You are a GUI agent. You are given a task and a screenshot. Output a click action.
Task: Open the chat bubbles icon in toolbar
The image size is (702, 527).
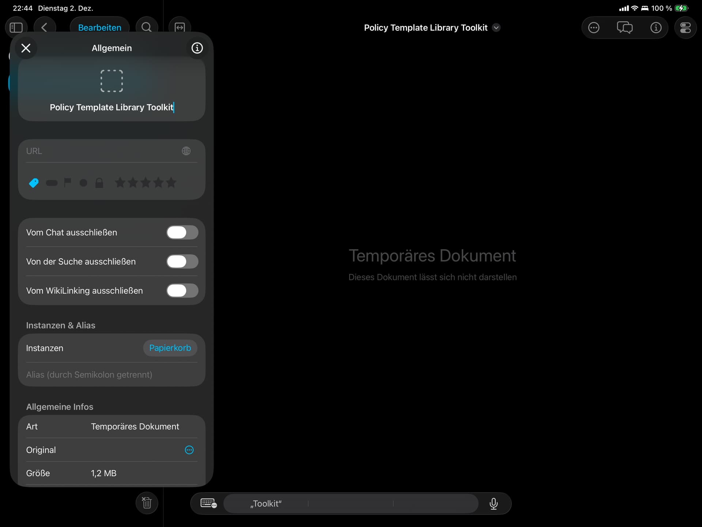click(624, 27)
